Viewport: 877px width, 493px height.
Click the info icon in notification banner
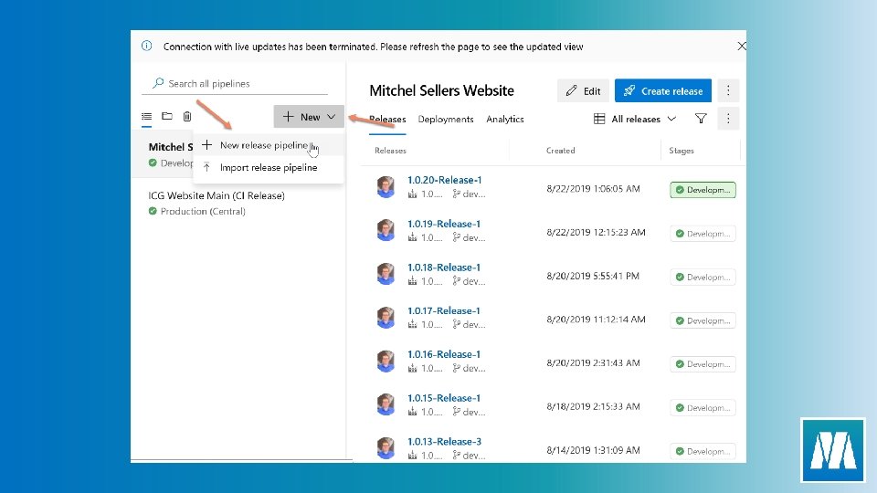click(146, 46)
